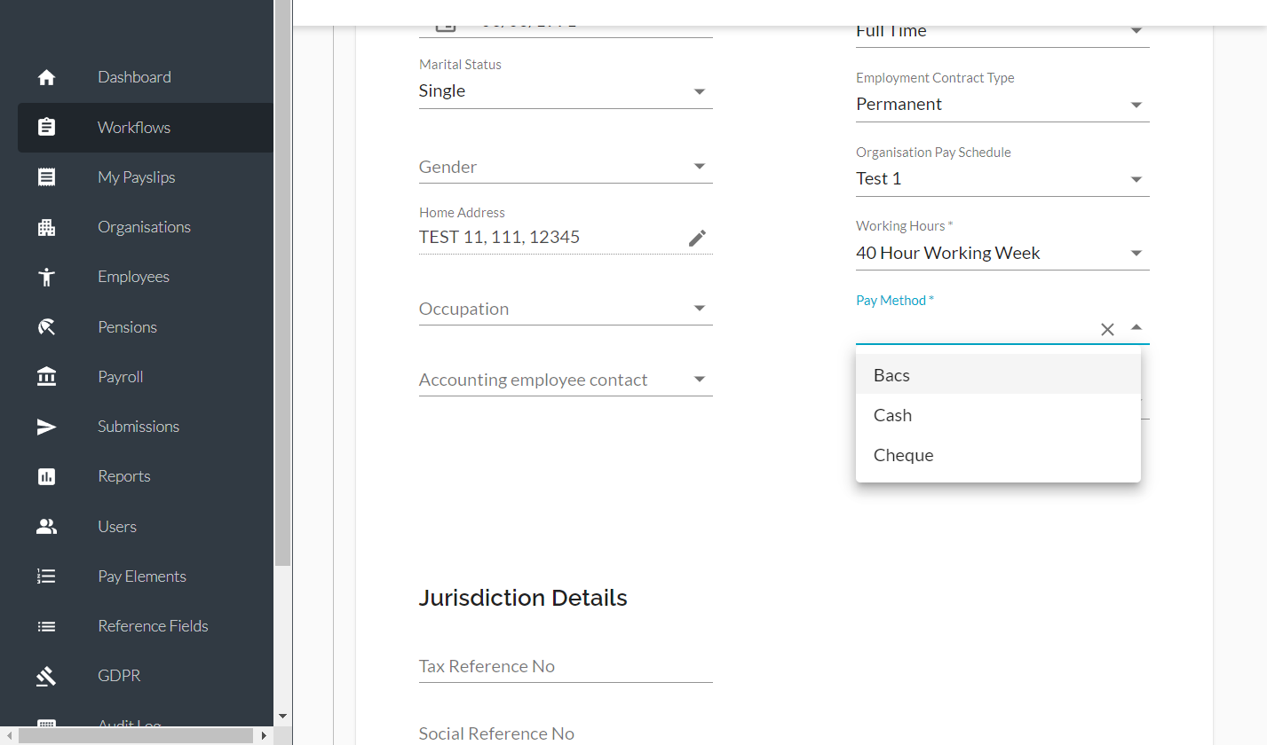Click the sidebar vertical scrollbar thumb
The image size is (1267, 745).
283,283
